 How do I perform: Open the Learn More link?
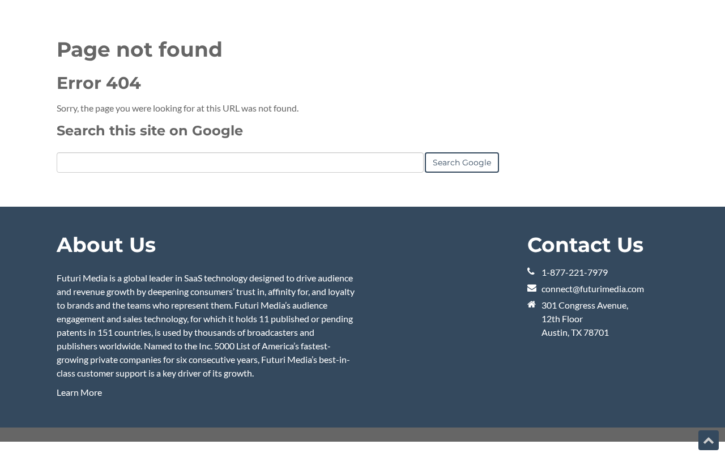pos(79,392)
